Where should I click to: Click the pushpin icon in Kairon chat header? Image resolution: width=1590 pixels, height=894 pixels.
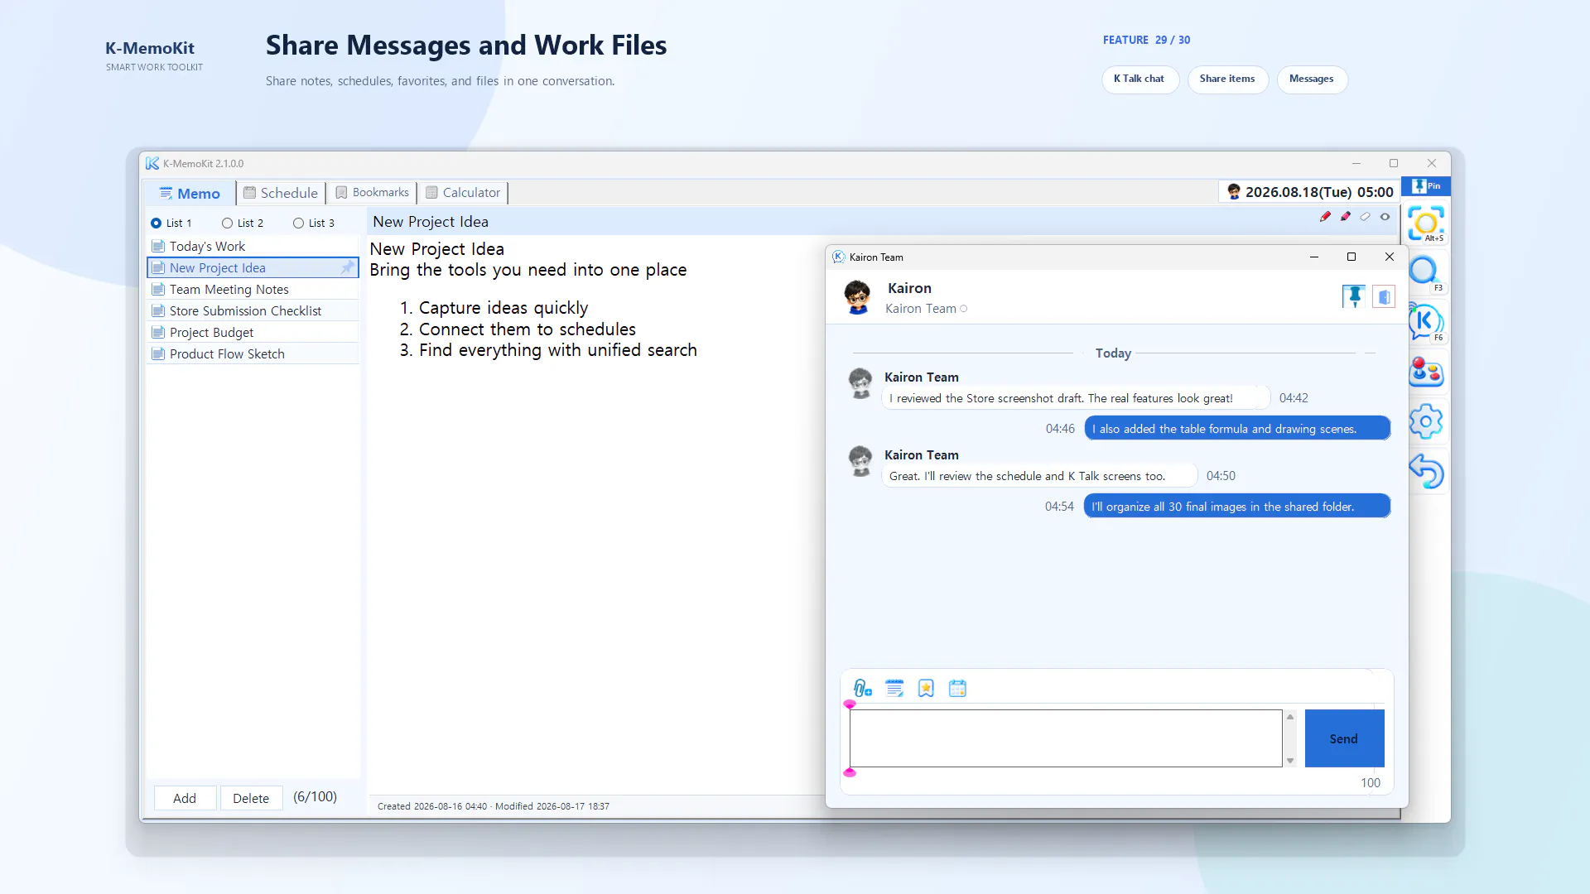(1354, 296)
